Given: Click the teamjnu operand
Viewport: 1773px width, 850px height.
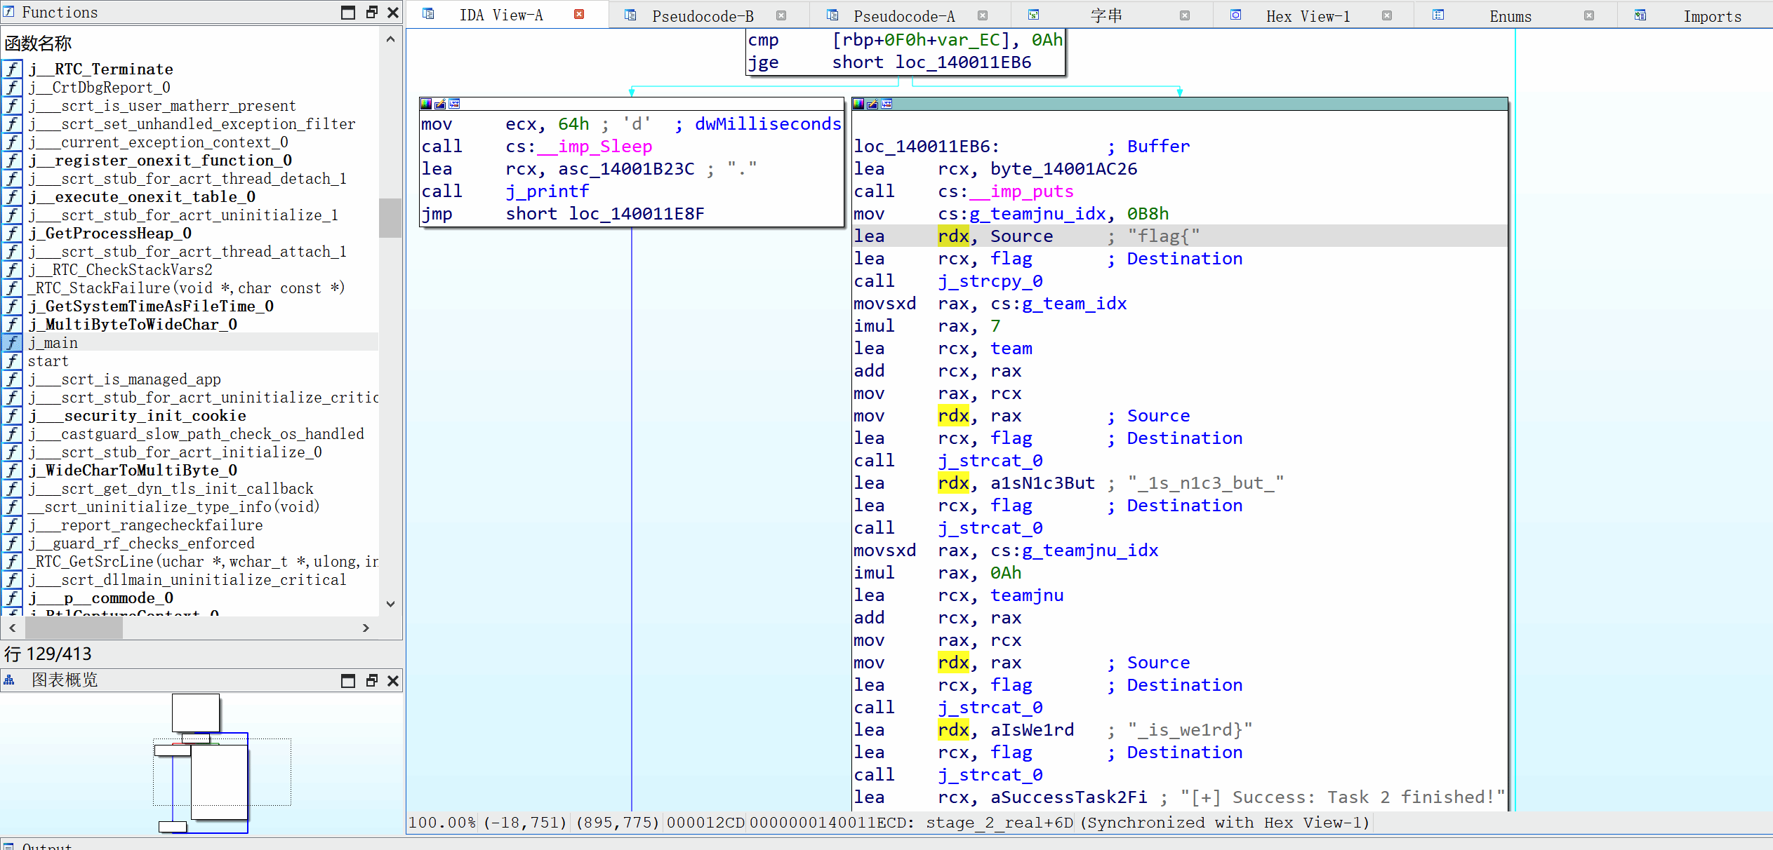Looking at the screenshot, I should [x=1027, y=595].
